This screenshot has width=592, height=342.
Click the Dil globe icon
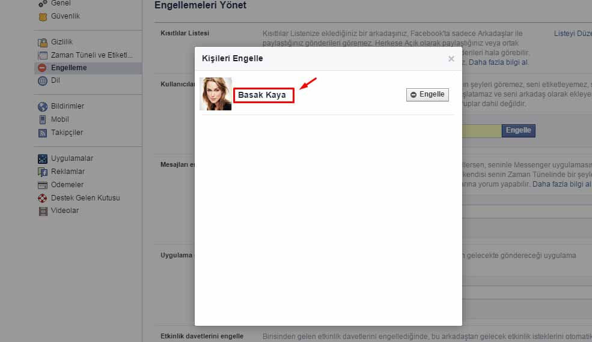[43, 81]
